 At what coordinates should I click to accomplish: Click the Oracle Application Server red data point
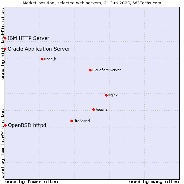(5, 49)
